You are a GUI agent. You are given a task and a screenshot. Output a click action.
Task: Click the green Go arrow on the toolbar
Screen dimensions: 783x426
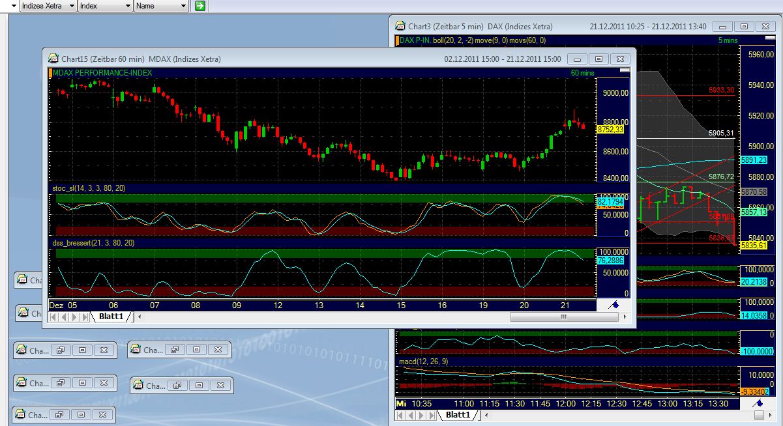tap(201, 6)
